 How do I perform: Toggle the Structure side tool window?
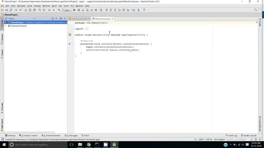(x=2, y=39)
